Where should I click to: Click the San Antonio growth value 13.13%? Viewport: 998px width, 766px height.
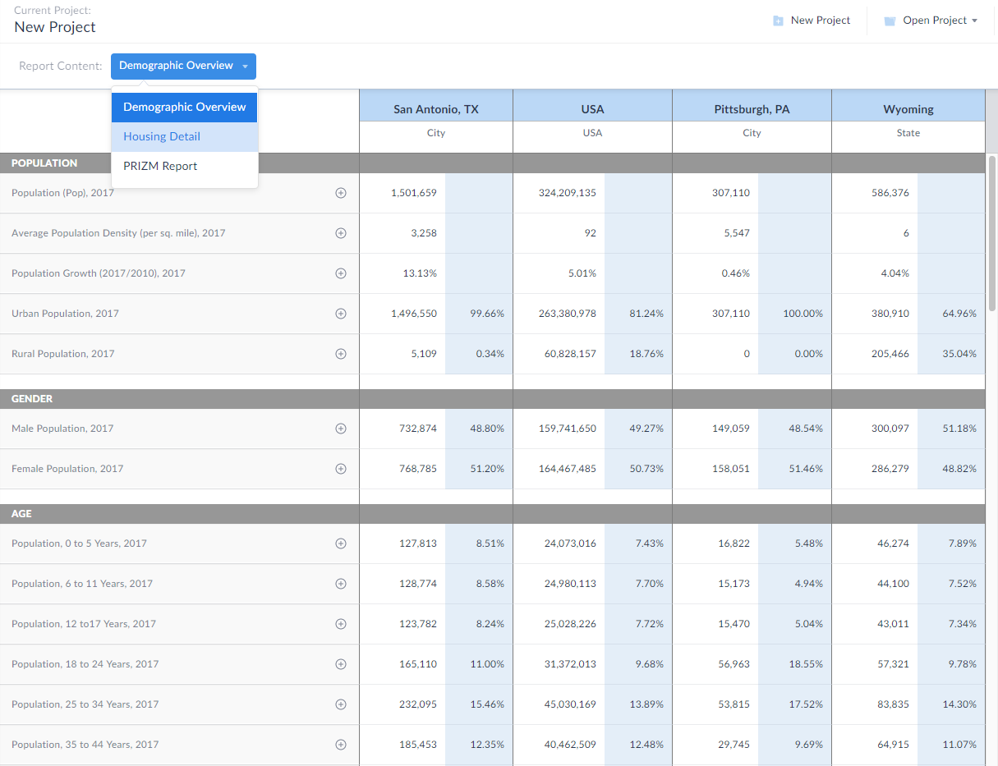[420, 273]
